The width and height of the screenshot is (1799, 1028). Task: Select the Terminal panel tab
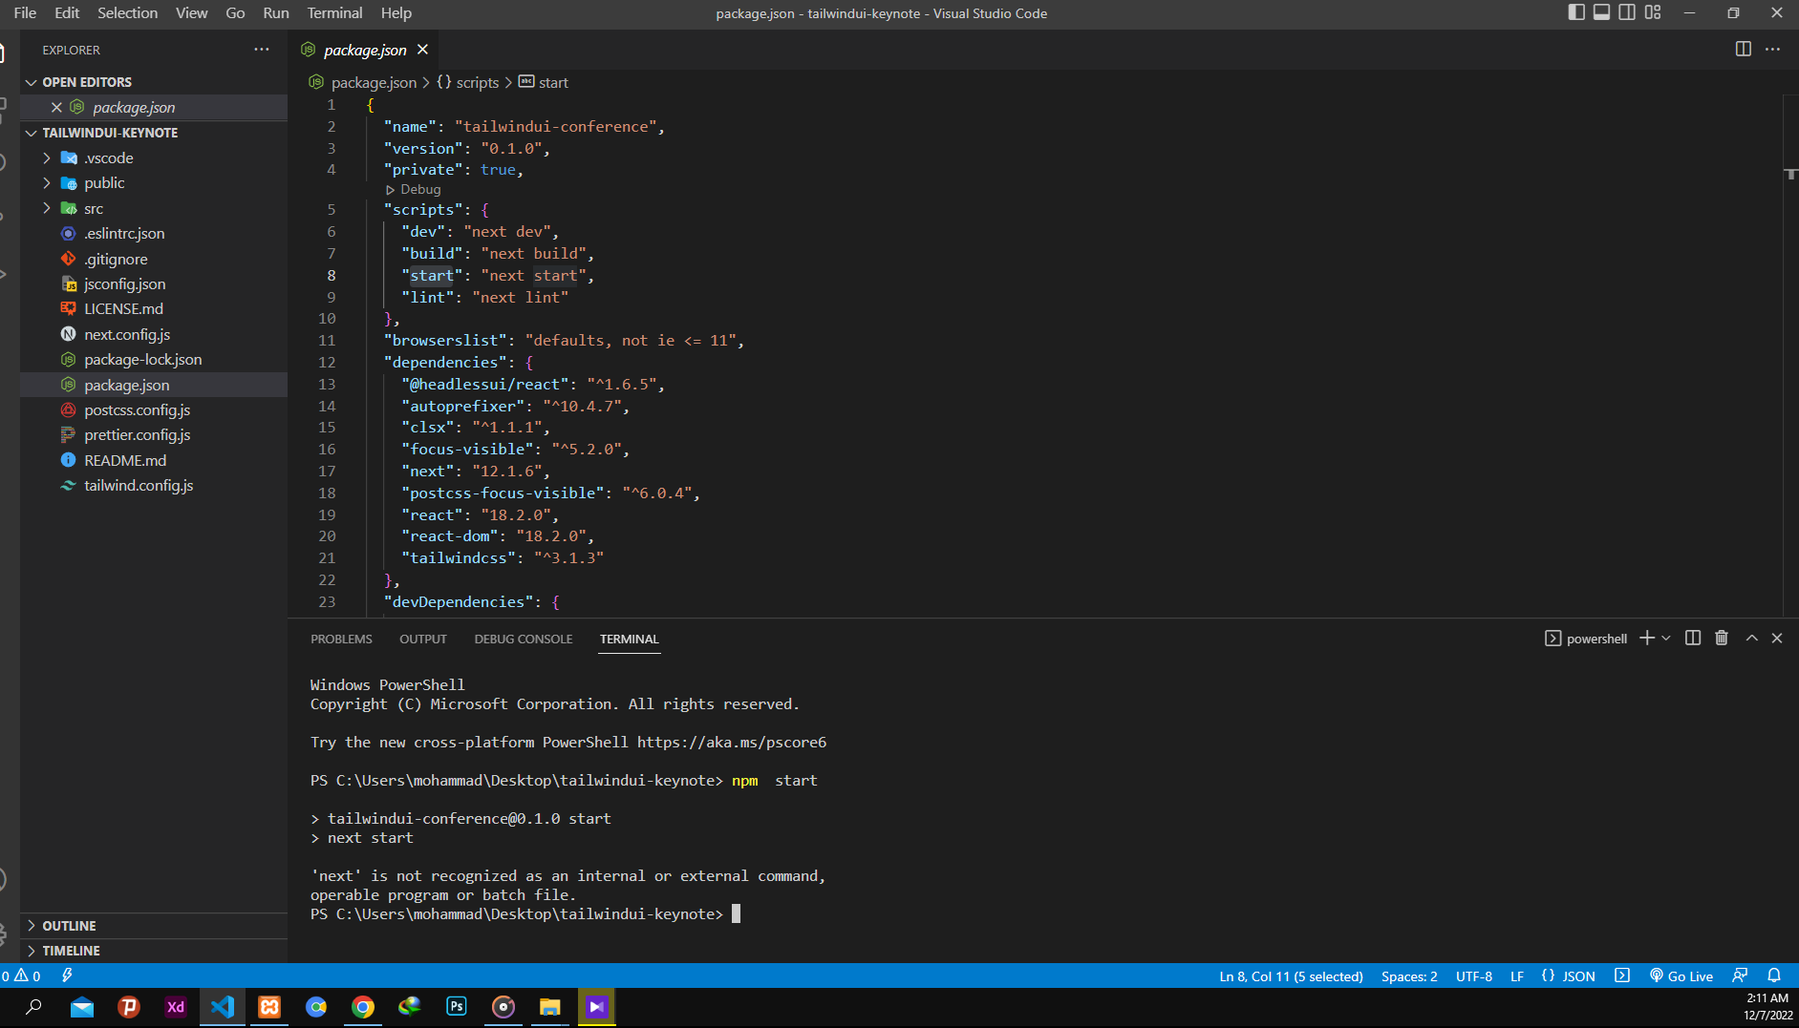629,639
